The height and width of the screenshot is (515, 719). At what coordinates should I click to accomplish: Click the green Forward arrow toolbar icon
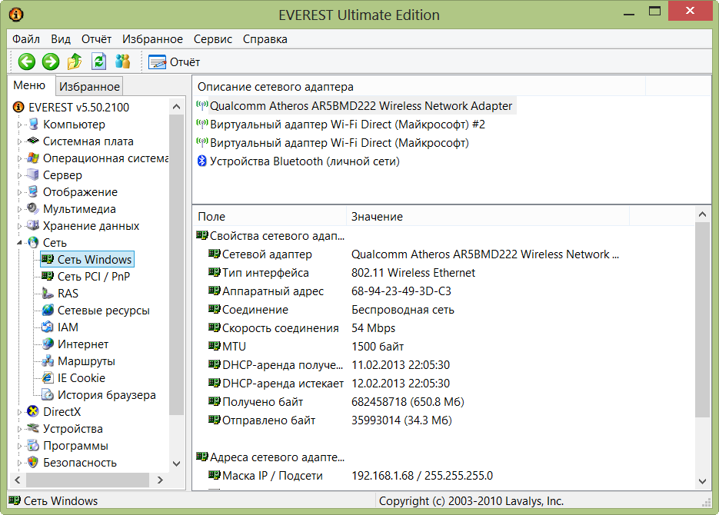point(51,61)
